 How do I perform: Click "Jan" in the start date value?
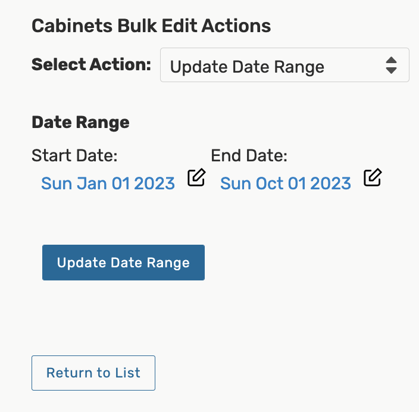pyautogui.click(x=92, y=183)
